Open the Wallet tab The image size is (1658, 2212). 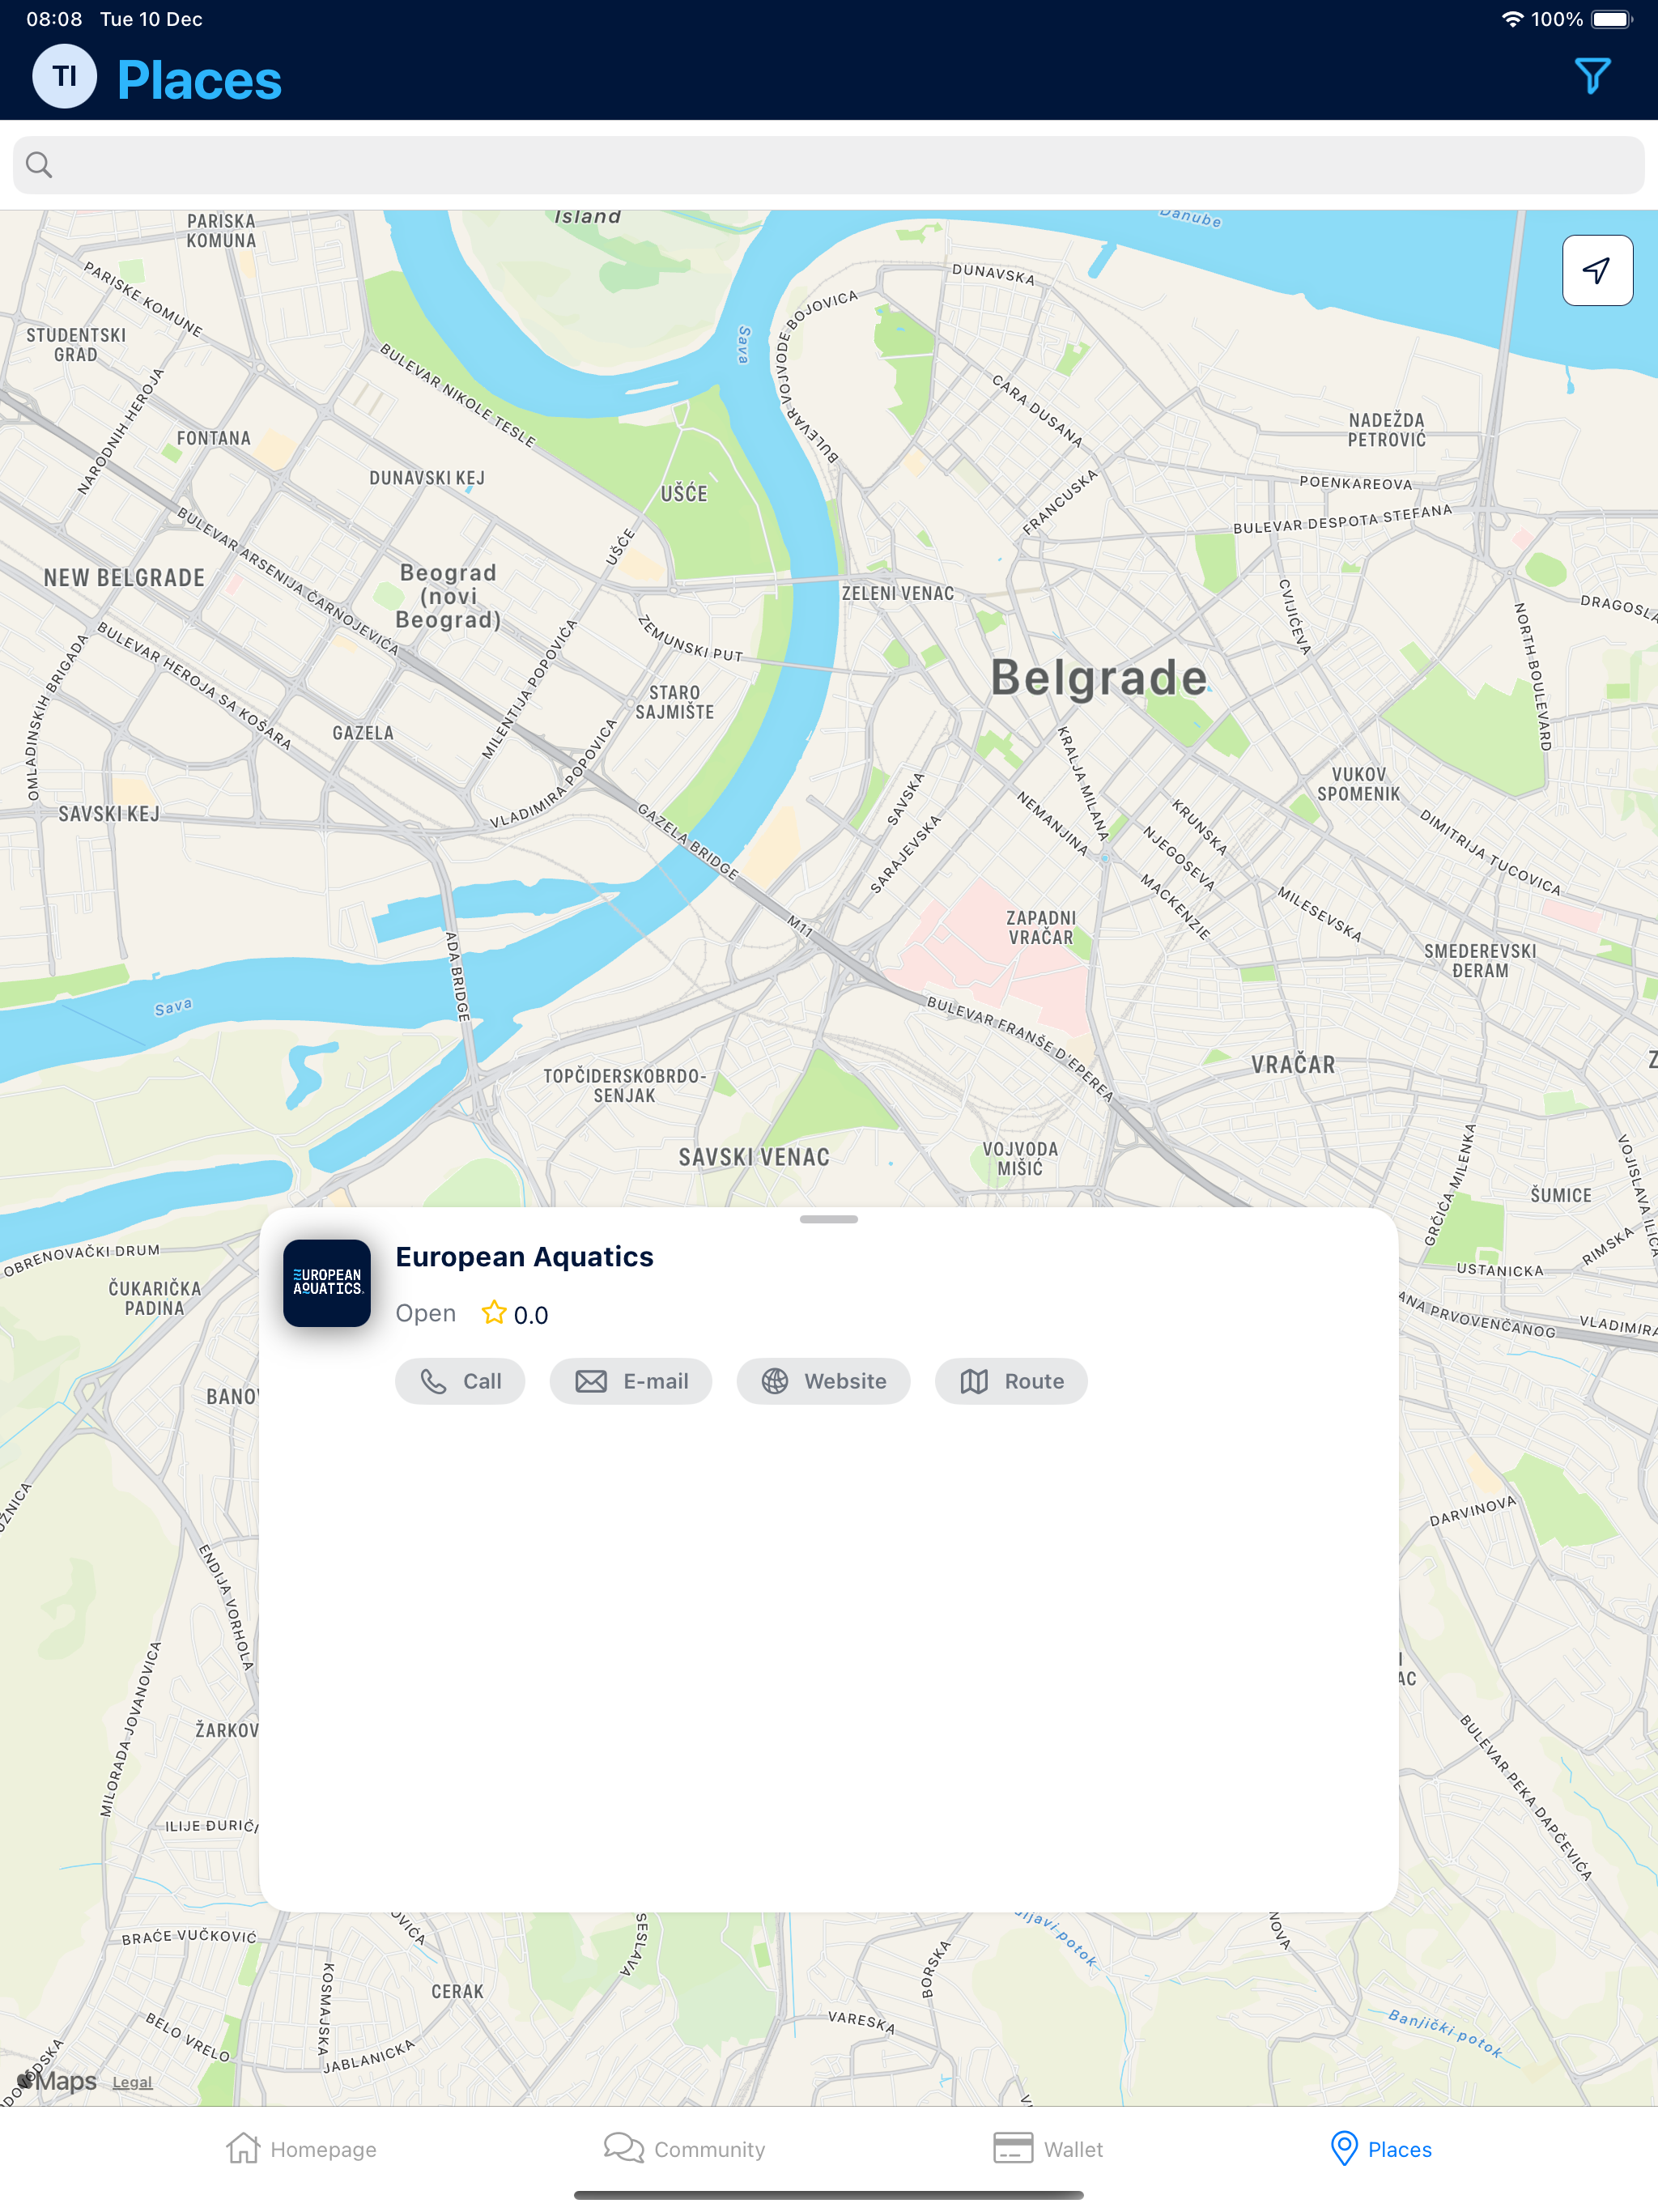click(x=1048, y=2149)
